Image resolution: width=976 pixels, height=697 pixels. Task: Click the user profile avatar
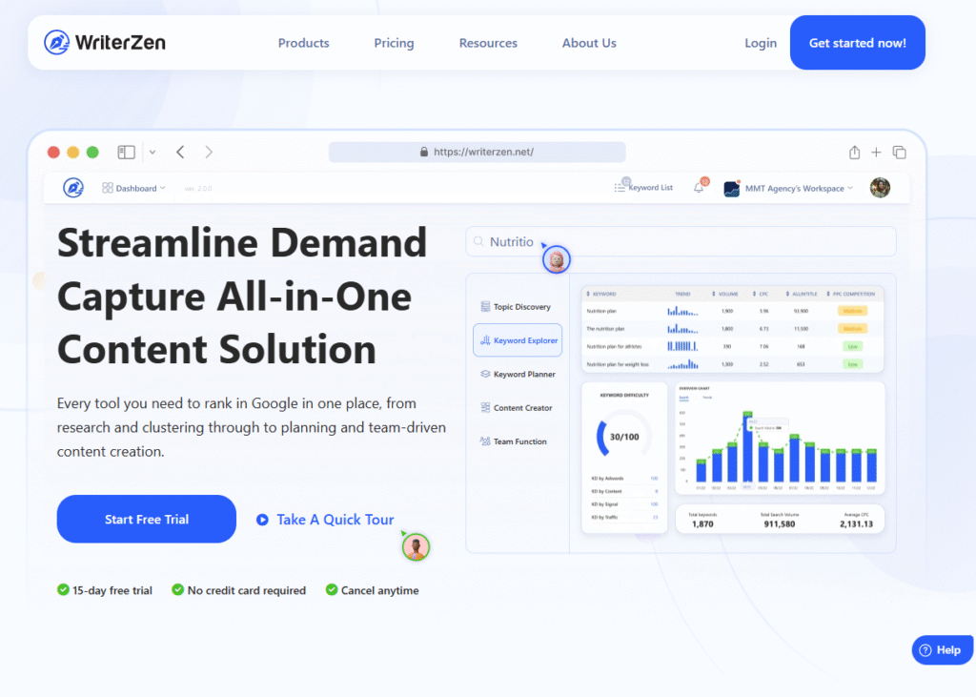pyautogui.click(x=880, y=188)
